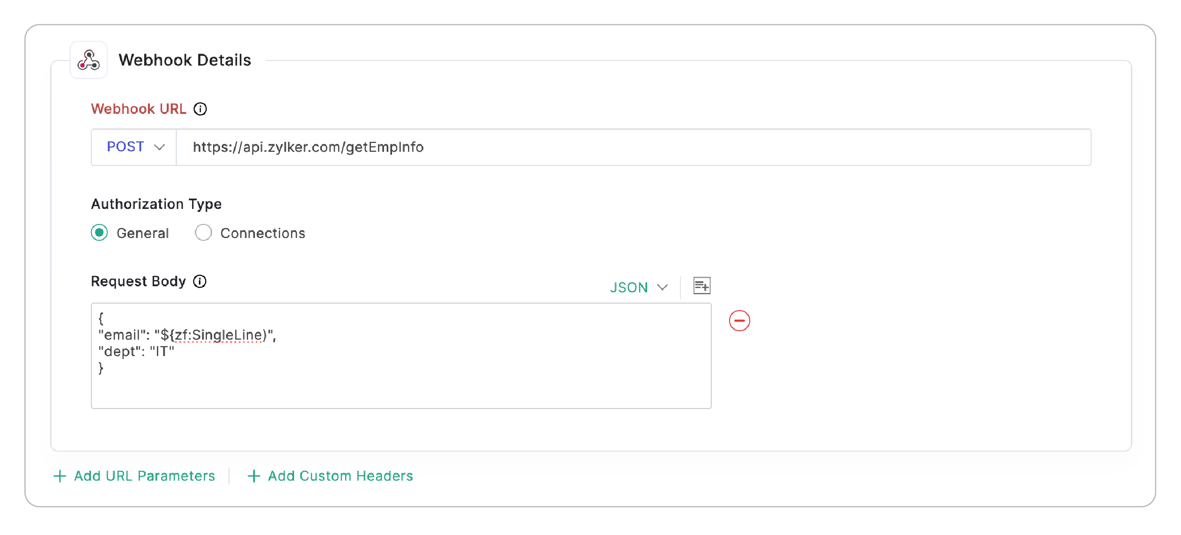The image size is (1181, 535).
Task: Open the JSON format dropdown
Action: click(x=639, y=287)
